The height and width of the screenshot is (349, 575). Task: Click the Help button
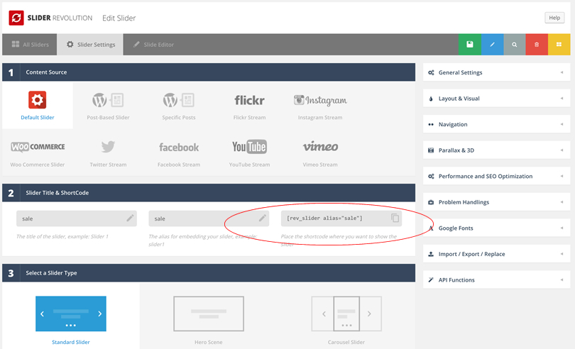click(554, 18)
